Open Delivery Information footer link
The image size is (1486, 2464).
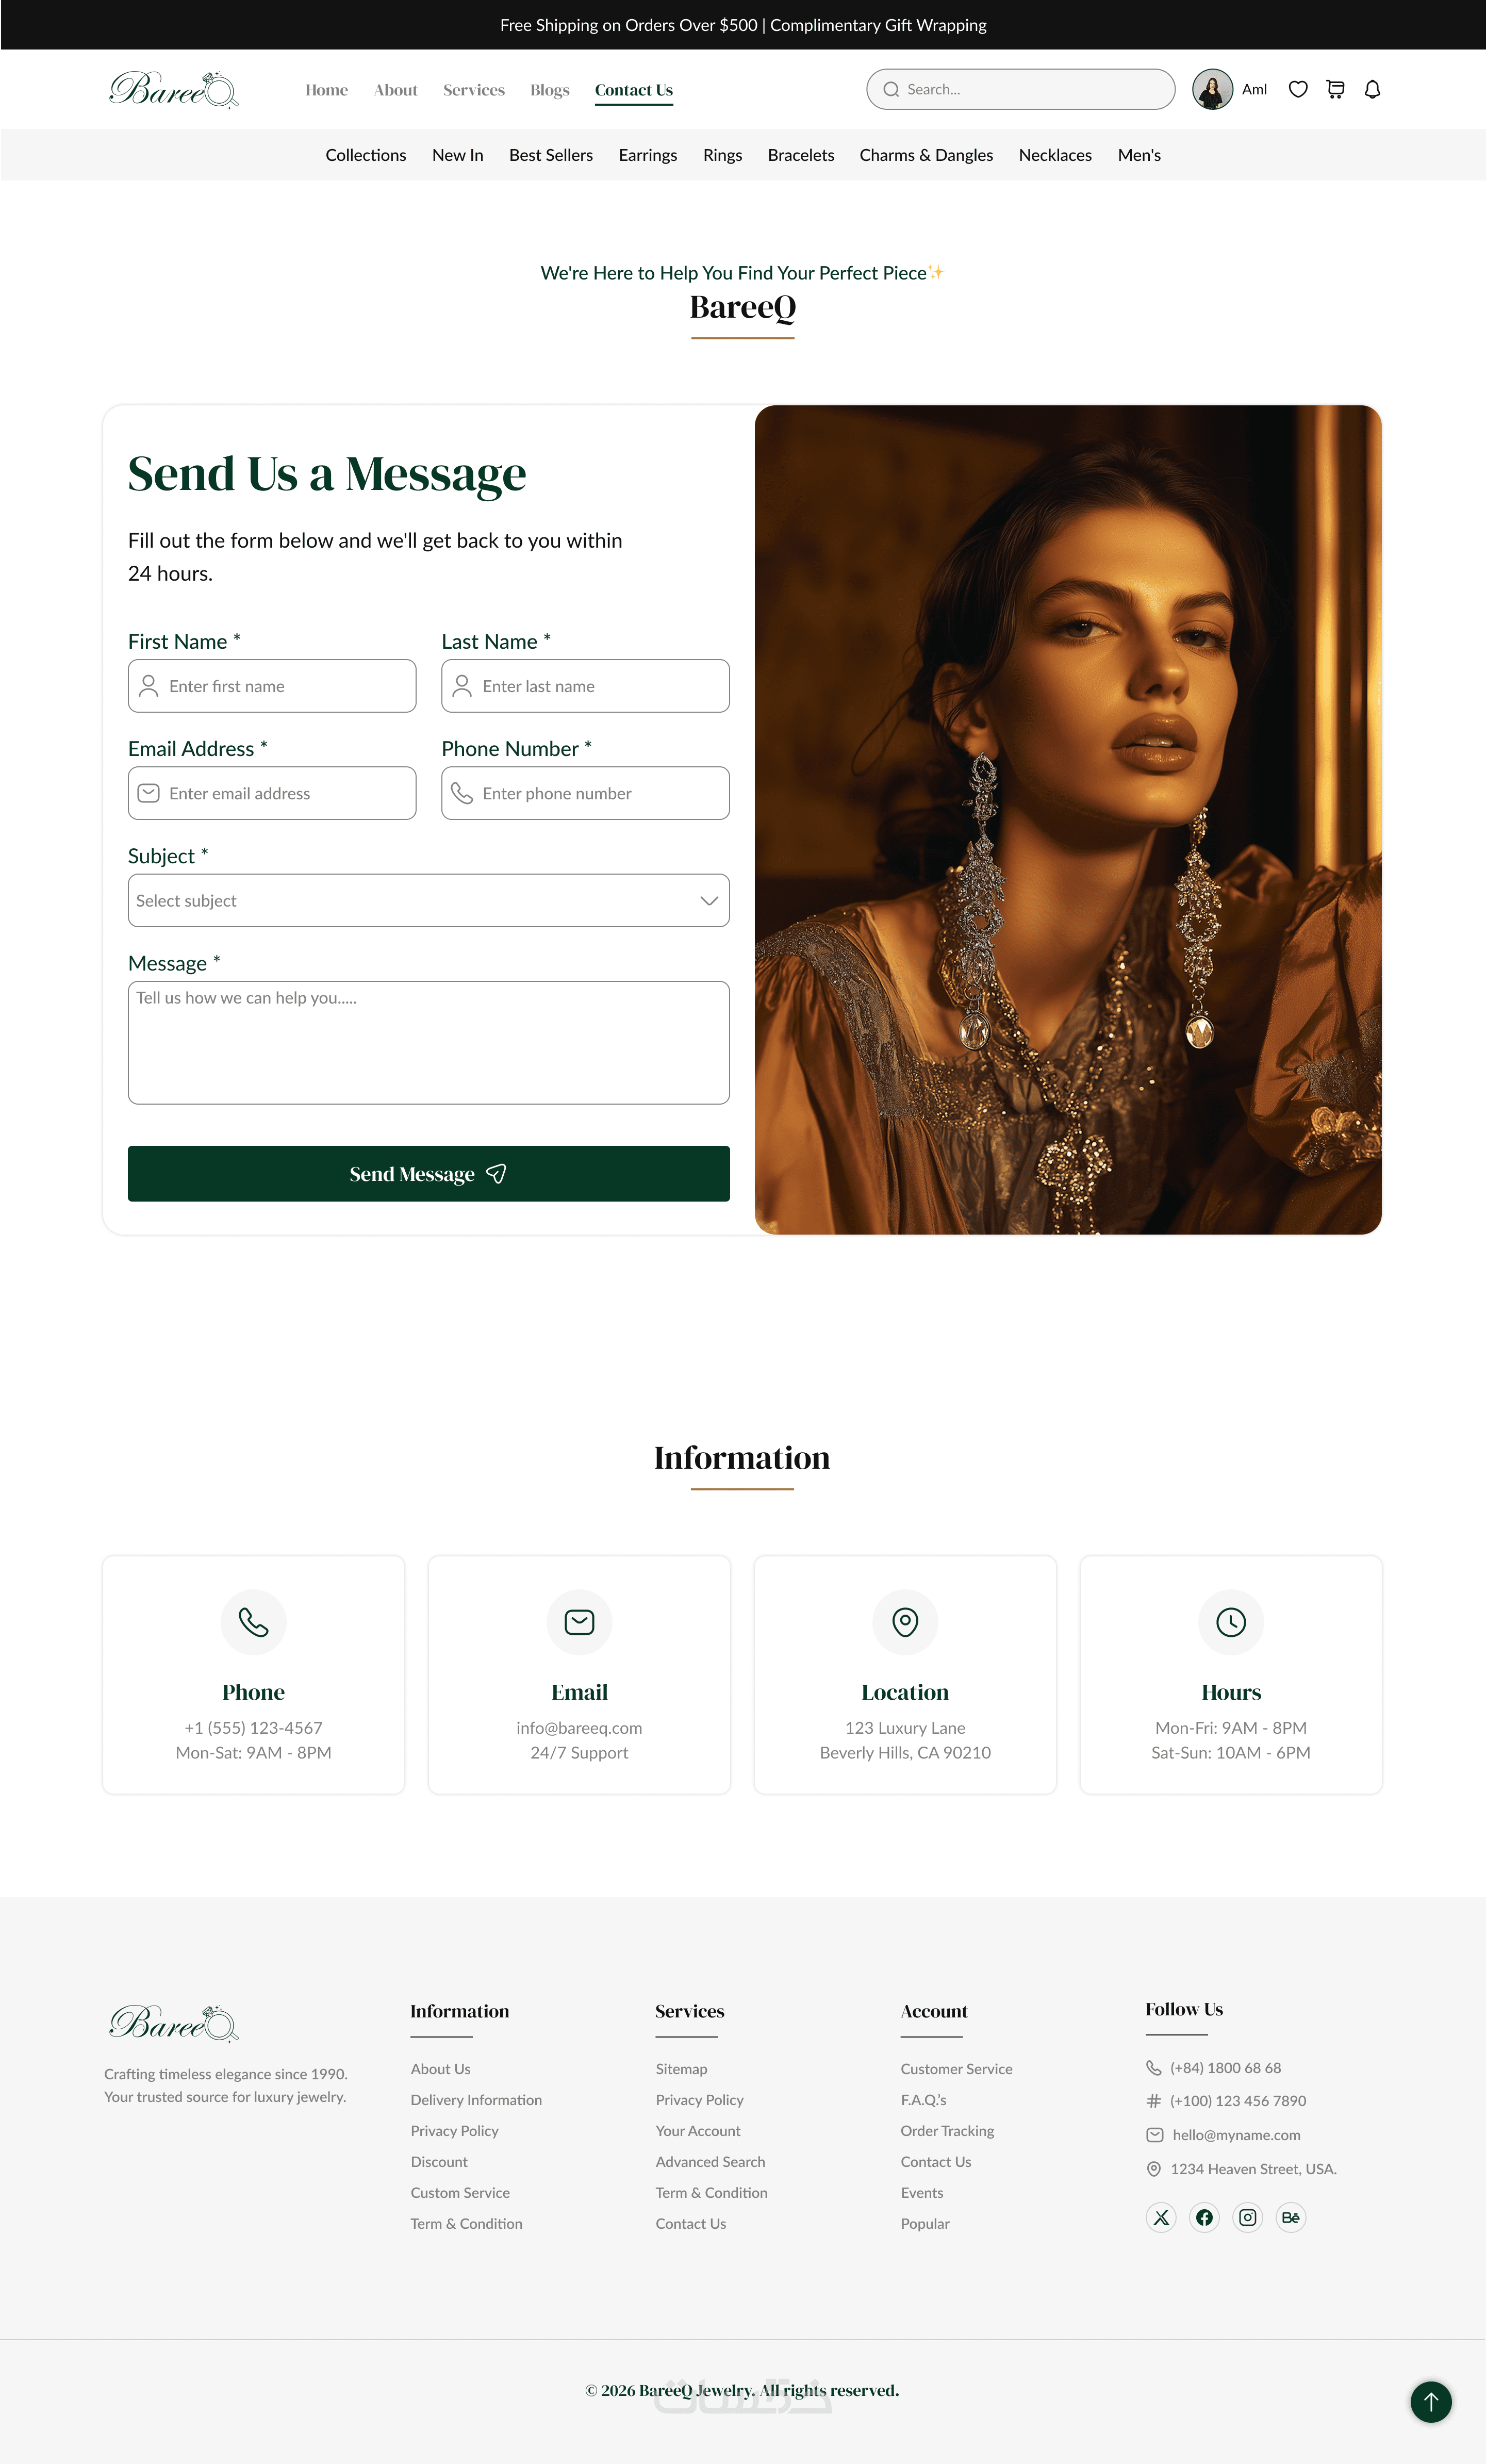tap(476, 2099)
